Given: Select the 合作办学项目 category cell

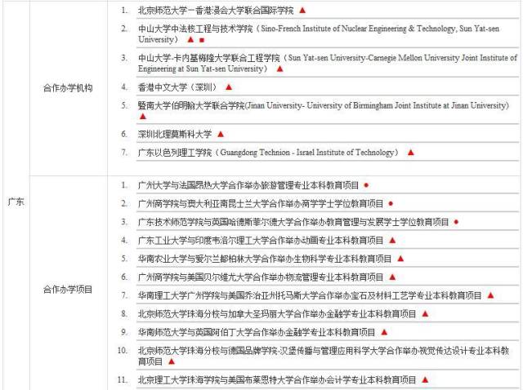Looking at the screenshot, I should pyautogui.click(x=68, y=289).
